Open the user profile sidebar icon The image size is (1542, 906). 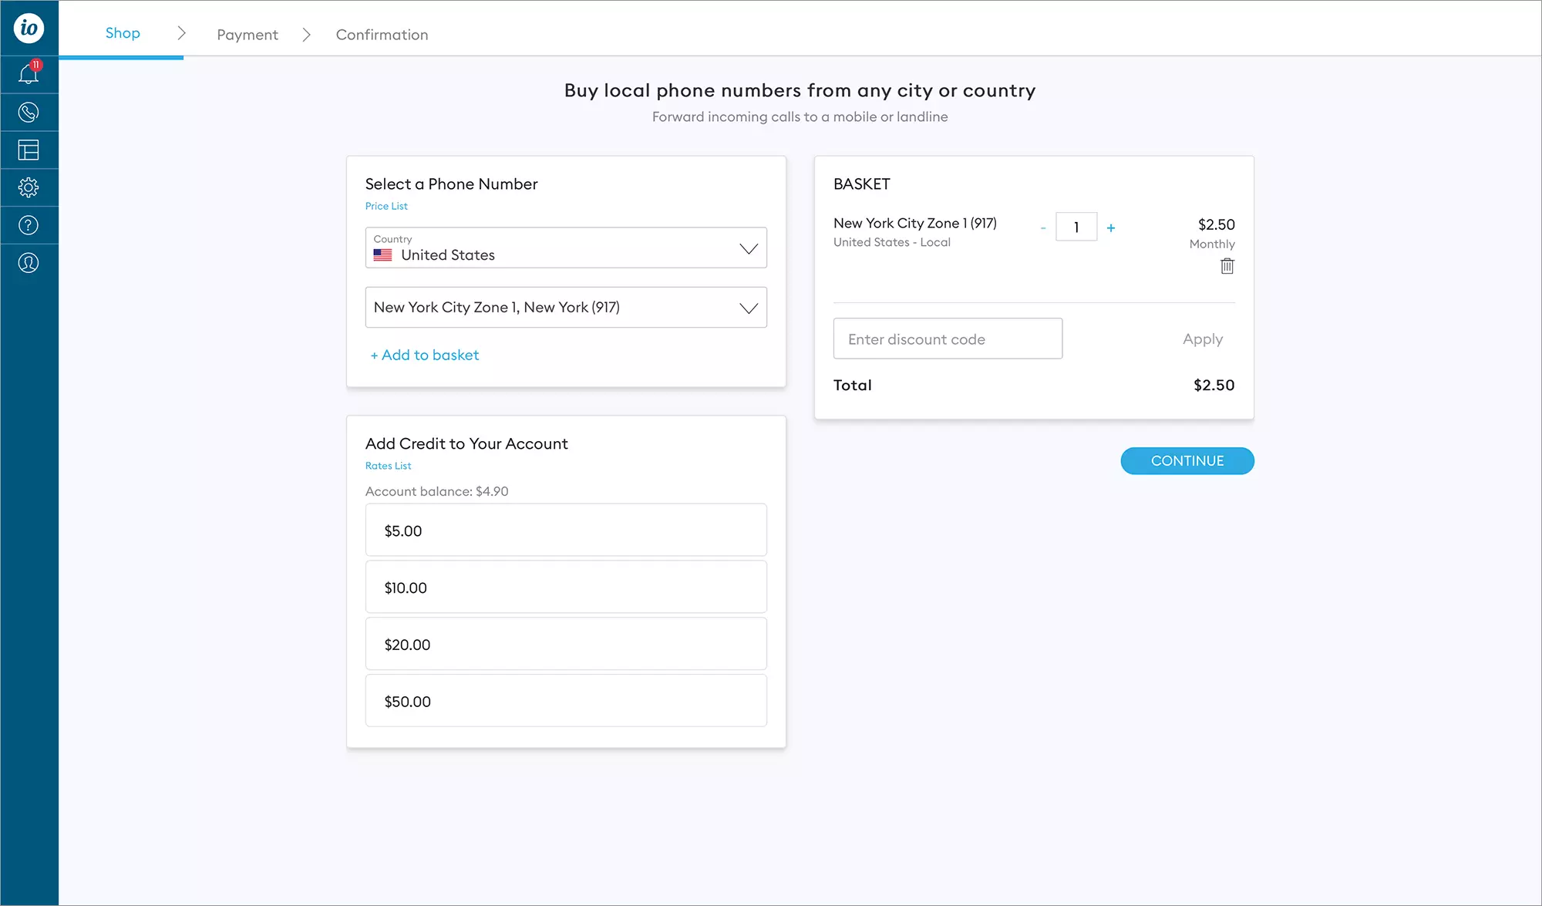pos(29,263)
